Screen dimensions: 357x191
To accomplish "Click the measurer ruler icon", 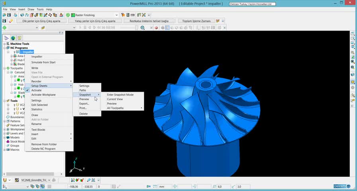I will coord(132,15).
